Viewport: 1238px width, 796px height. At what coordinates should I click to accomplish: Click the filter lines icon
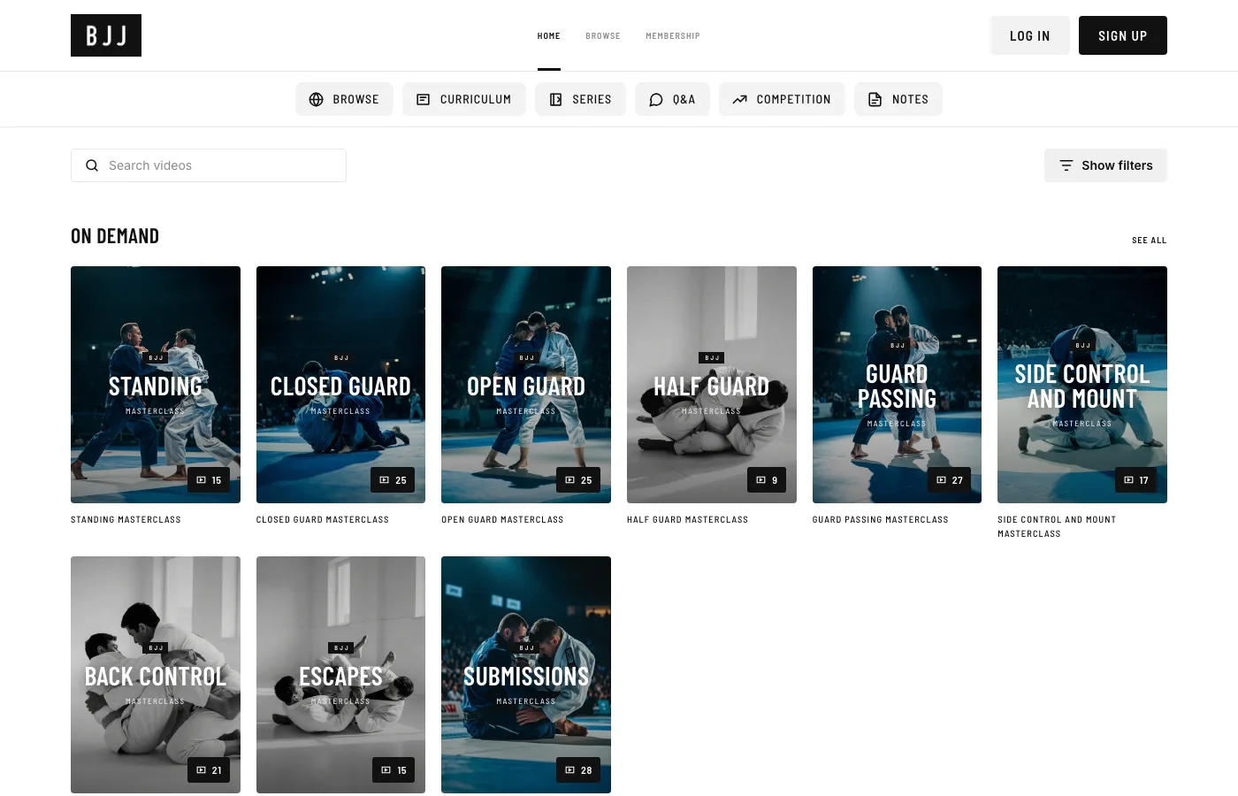pos(1066,165)
